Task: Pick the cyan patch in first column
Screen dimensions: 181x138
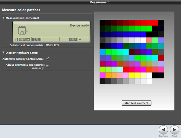Action: (x=103, y=52)
